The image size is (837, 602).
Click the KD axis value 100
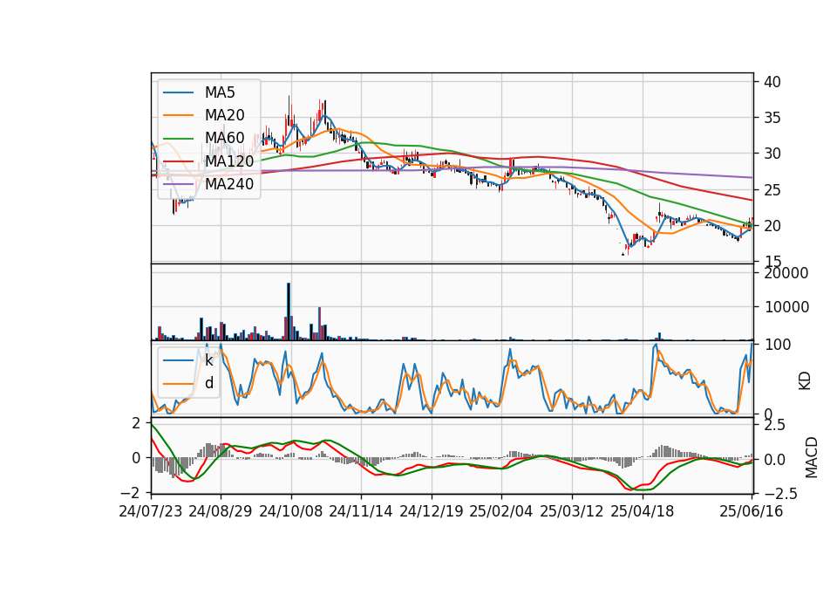777,345
